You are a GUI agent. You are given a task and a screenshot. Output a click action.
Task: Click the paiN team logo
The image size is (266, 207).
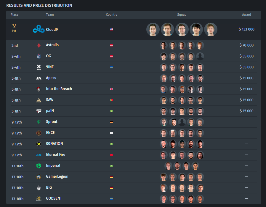(x=39, y=111)
